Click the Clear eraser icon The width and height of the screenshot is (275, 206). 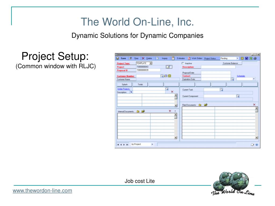[131, 58]
